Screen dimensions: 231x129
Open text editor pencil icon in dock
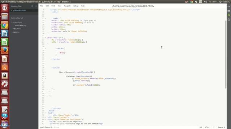tap(5, 109)
